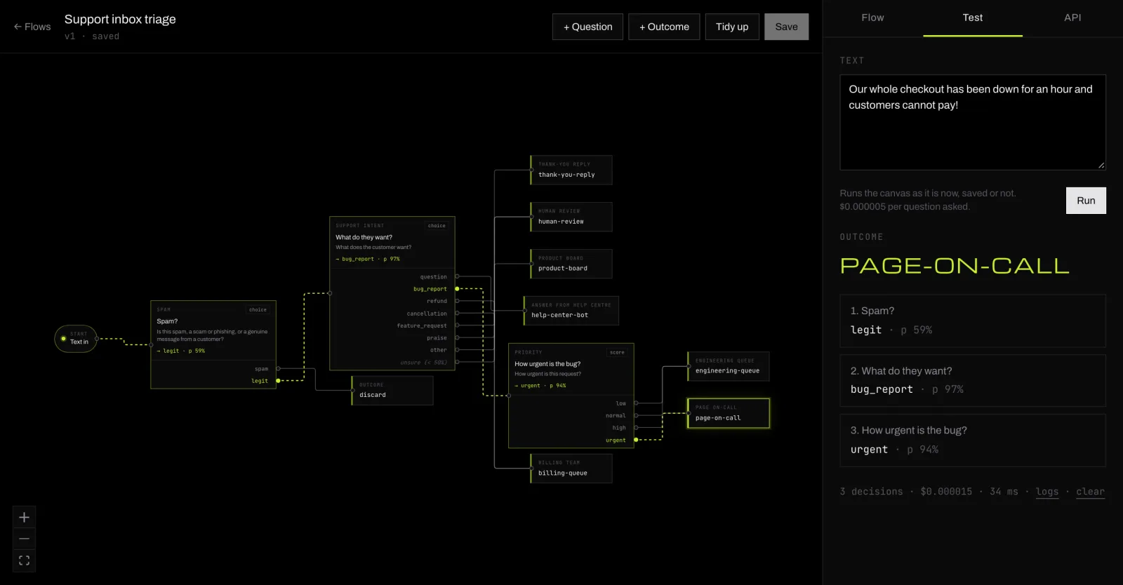Click the Priority node input port
Viewport: 1123px width, 585px height.
pyautogui.click(x=509, y=396)
